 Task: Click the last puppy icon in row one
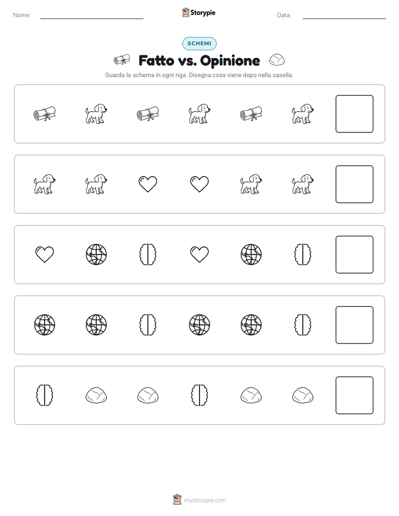pyautogui.click(x=302, y=114)
